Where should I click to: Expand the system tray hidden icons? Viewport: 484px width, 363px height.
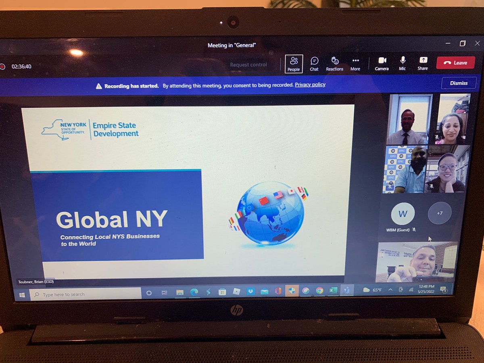click(x=390, y=290)
